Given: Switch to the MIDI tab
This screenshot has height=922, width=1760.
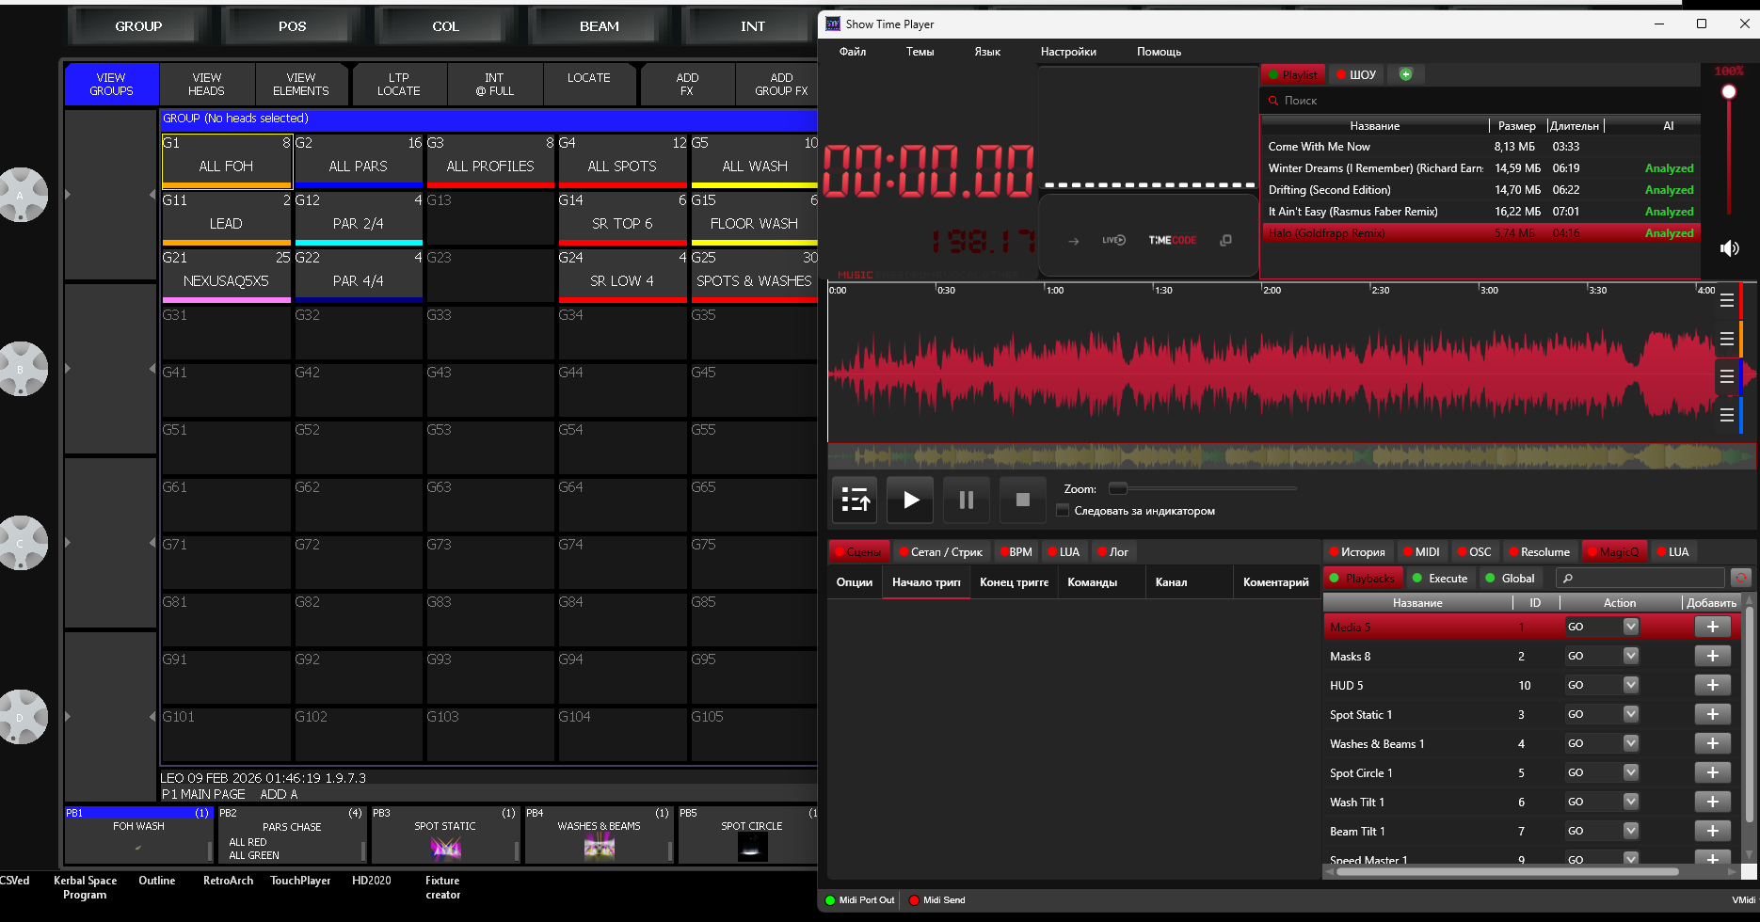Looking at the screenshot, I should click(1421, 551).
